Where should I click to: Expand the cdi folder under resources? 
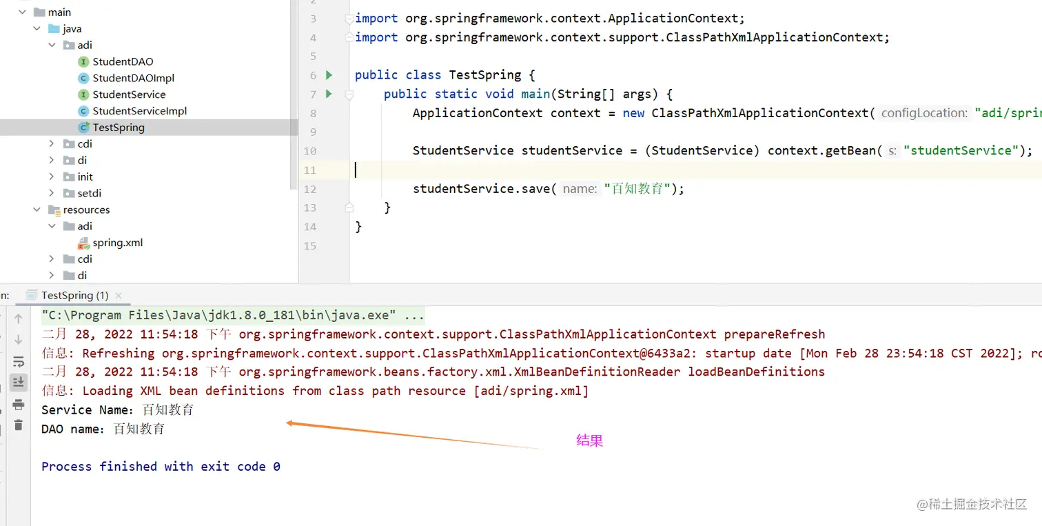tap(52, 259)
